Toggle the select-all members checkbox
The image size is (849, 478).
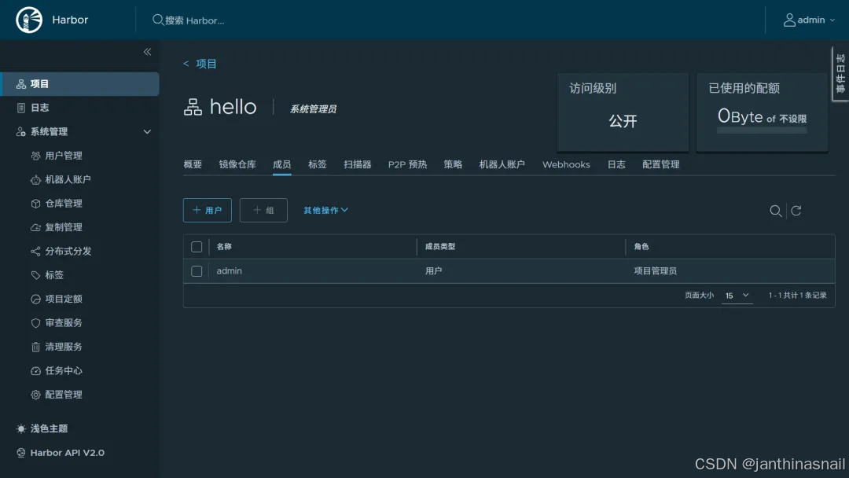[197, 247]
